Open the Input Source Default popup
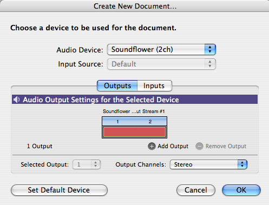Image resolution: width=269 pixels, height=205 pixels. [161, 64]
